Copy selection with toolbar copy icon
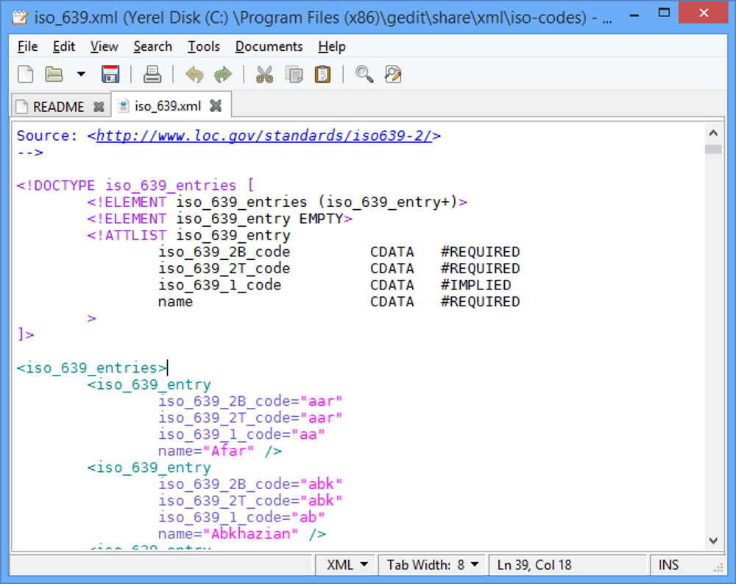Viewport: 736px width, 584px height. [294, 74]
